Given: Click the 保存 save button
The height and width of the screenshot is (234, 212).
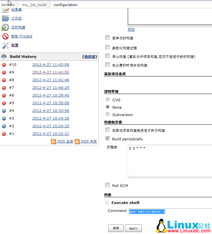Looking at the screenshot, I should [x=116, y=228].
